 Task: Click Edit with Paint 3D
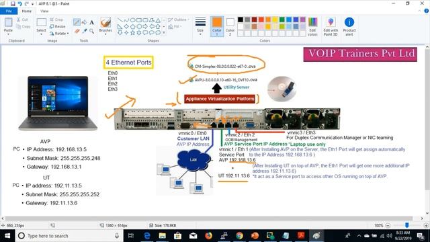coord(331,27)
